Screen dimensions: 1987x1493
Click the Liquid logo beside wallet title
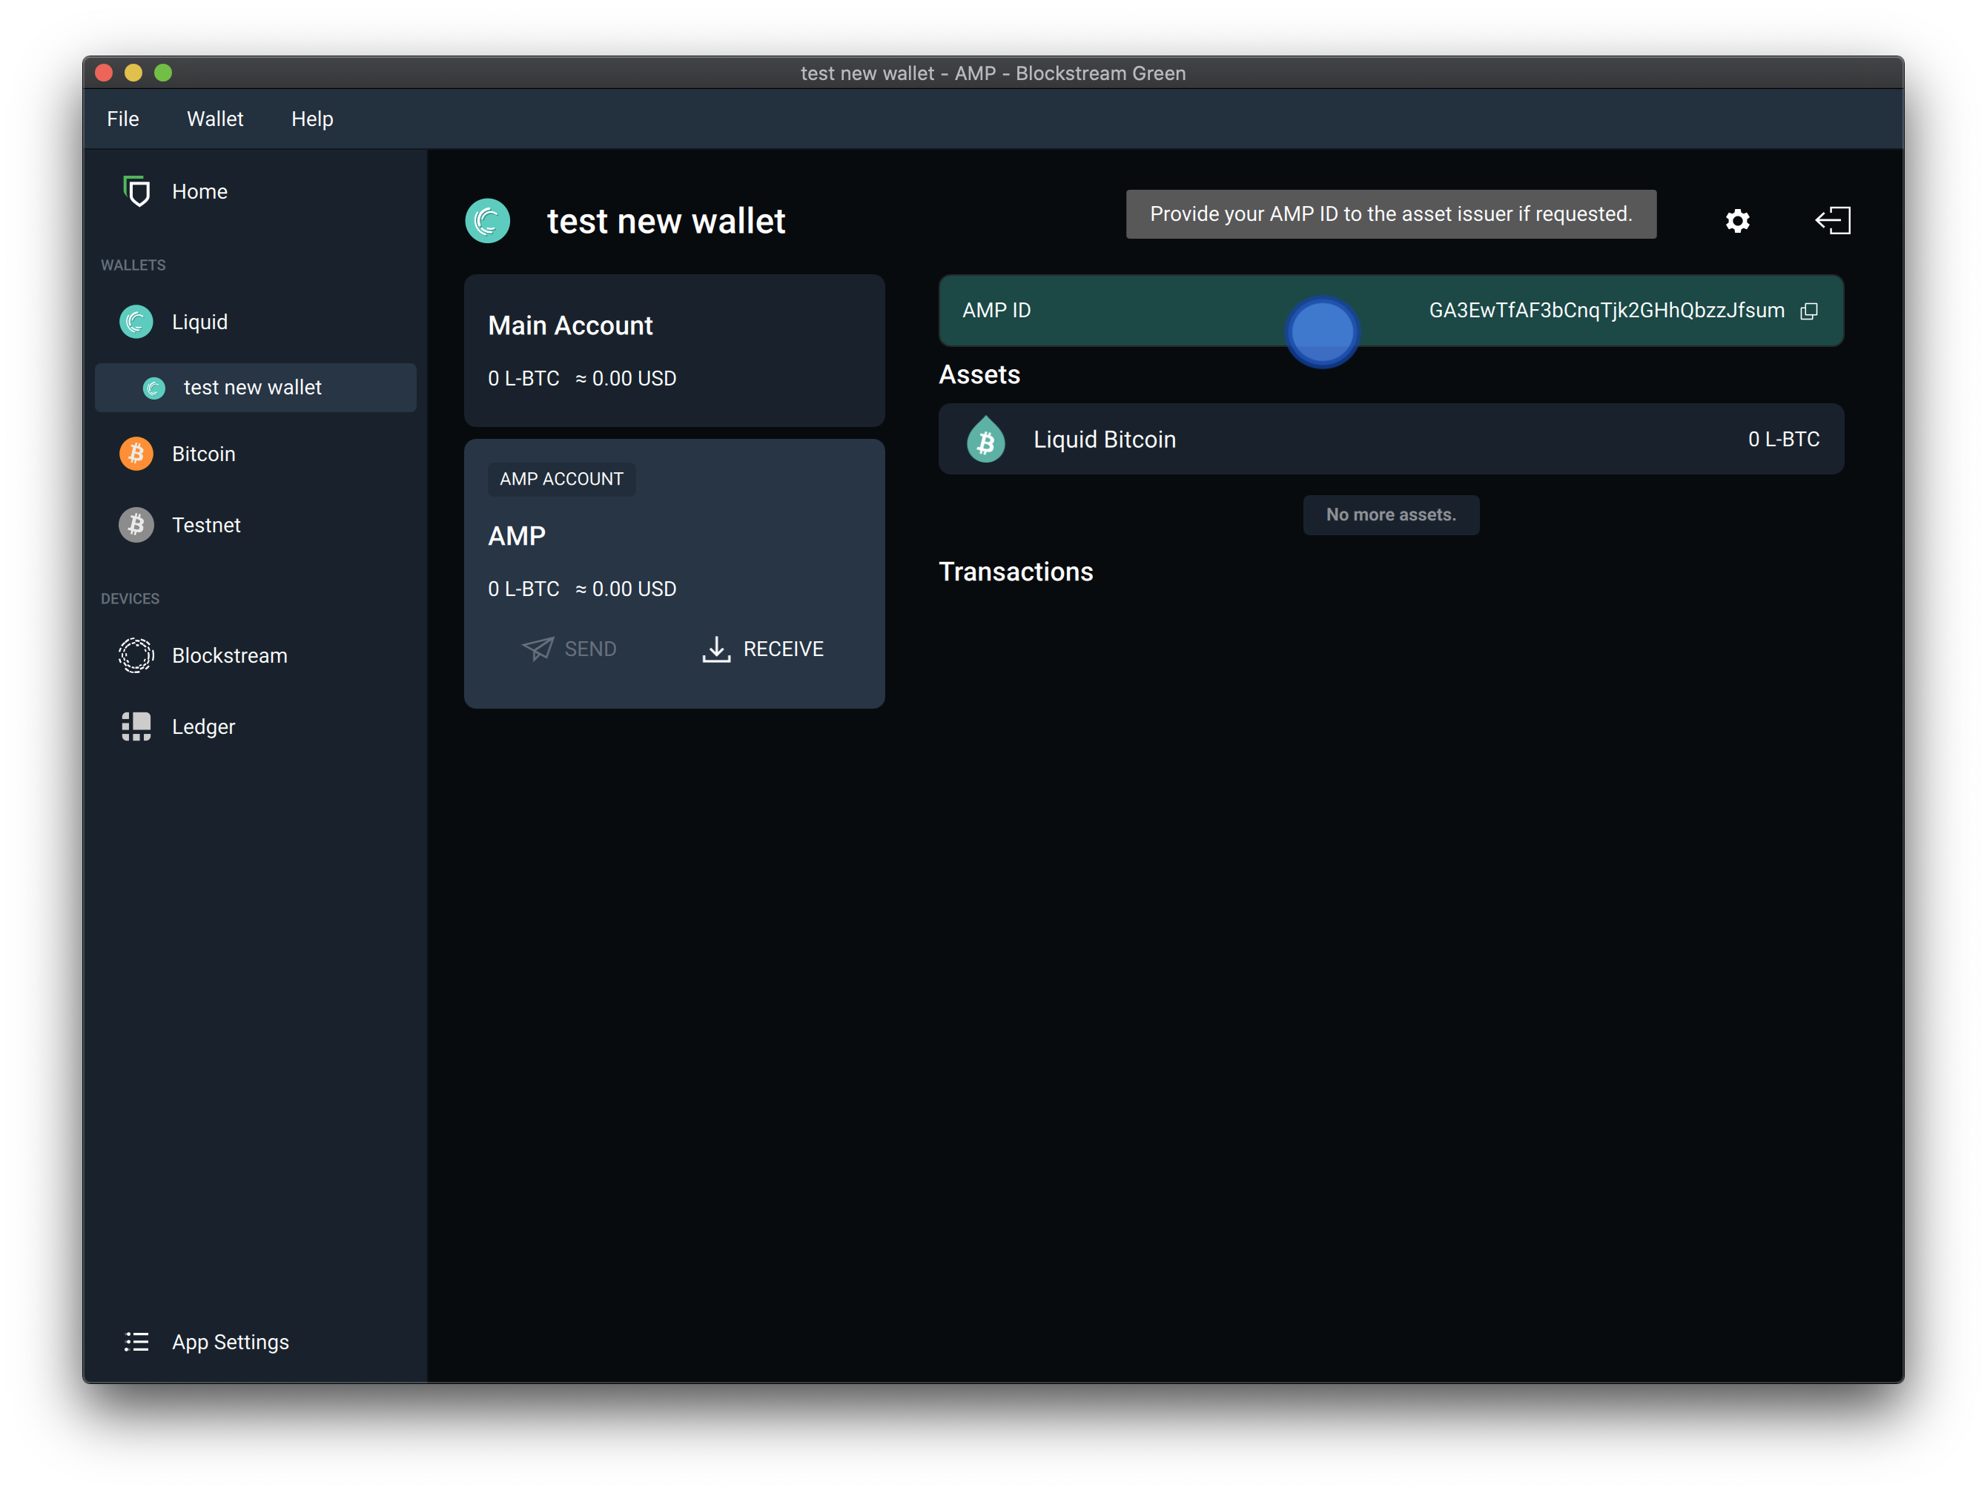pos(488,221)
